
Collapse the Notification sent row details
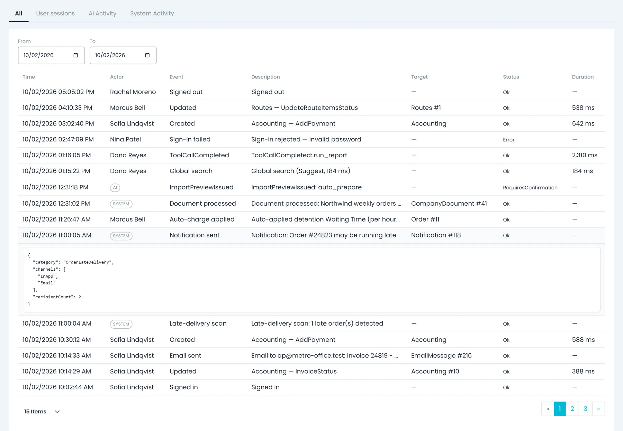[311, 235]
